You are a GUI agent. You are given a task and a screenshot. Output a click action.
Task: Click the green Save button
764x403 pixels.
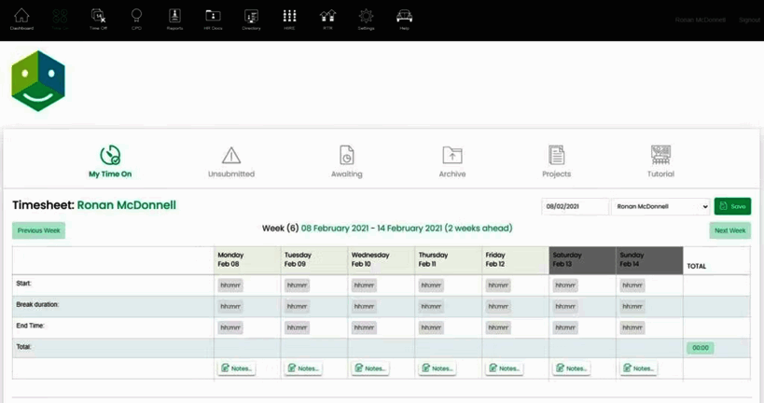(732, 206)
